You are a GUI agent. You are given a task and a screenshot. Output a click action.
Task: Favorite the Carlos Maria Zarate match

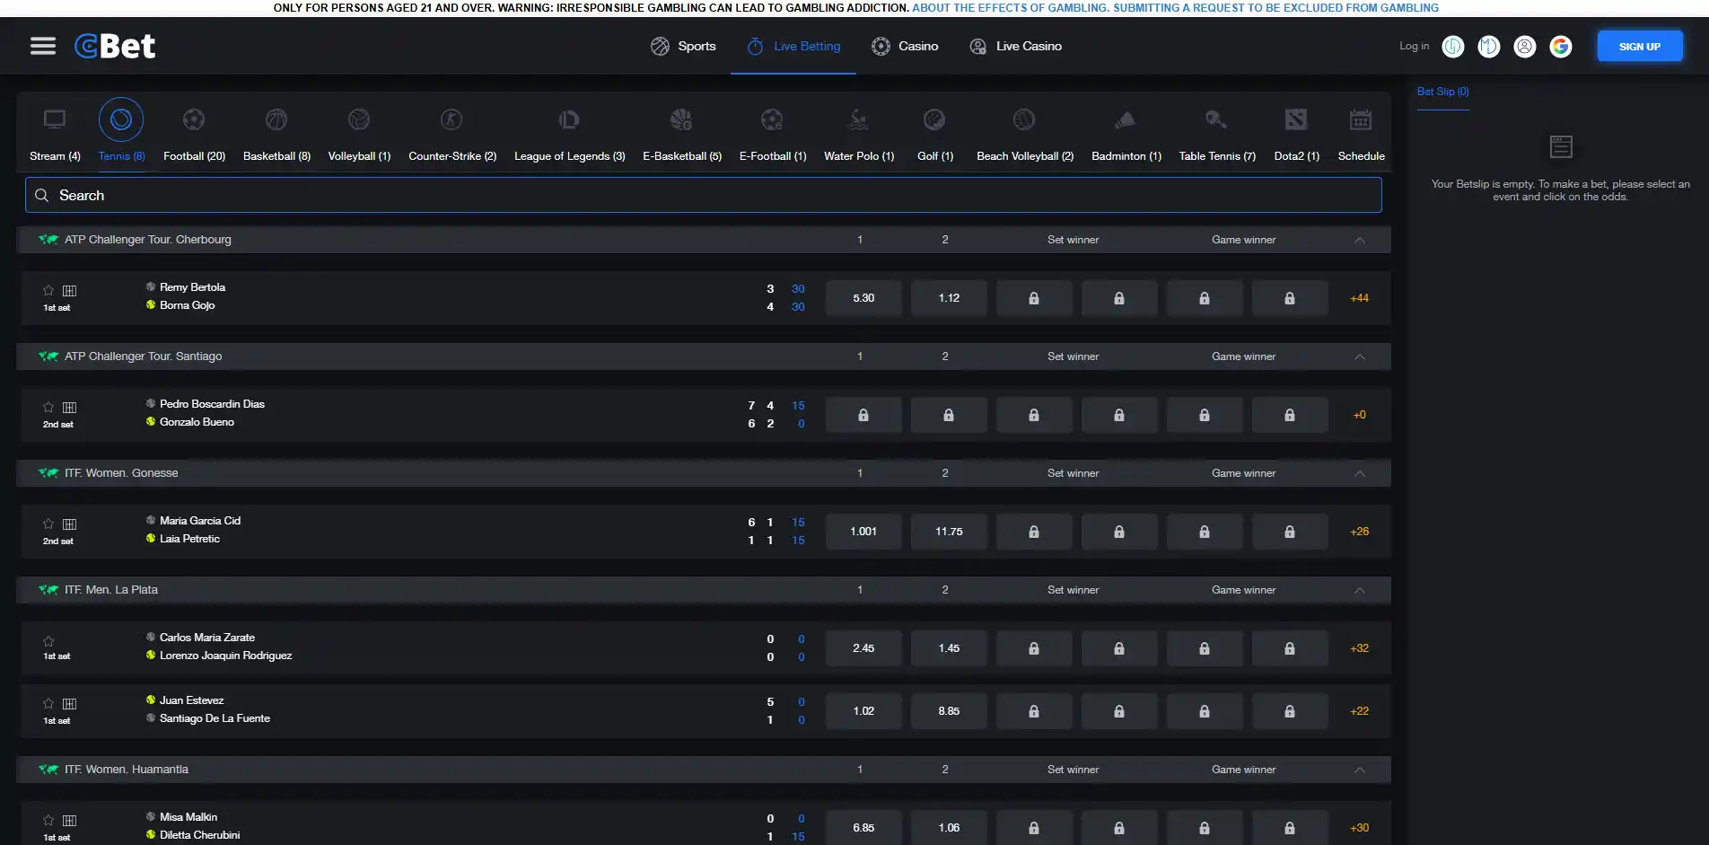48,641
